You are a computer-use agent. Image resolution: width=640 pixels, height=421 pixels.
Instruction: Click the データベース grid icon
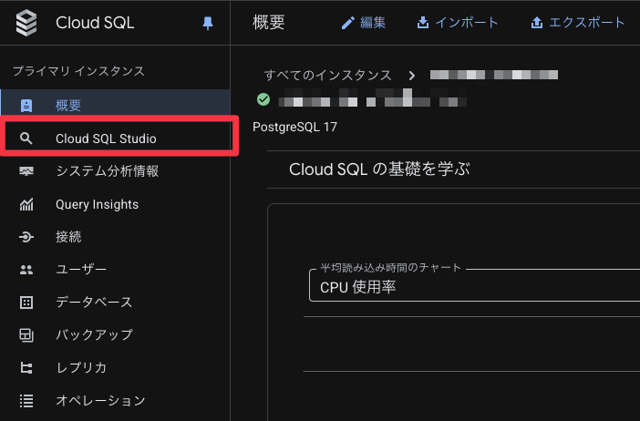pyautogui.click(x=26, y=303)
